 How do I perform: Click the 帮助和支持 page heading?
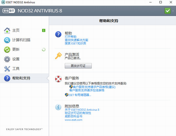109,21
